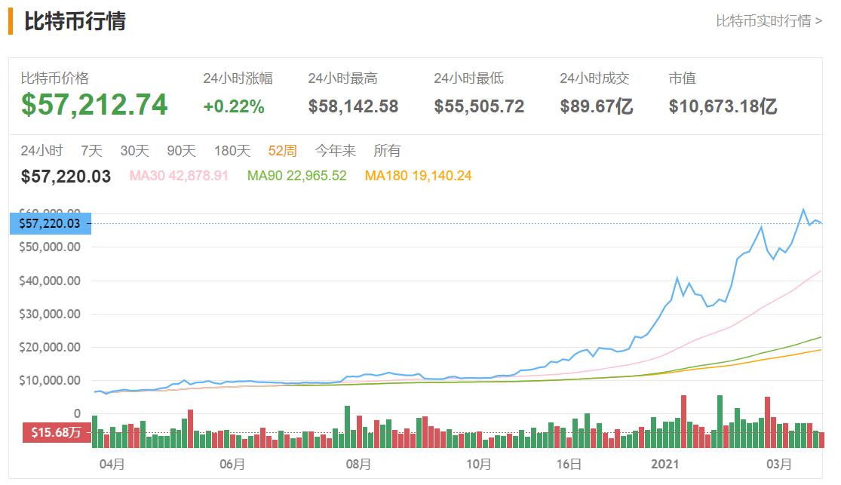This screenshot has height=485, width=841.
Task: Click the highlighted 52周 tab
Action: [282, 151]
